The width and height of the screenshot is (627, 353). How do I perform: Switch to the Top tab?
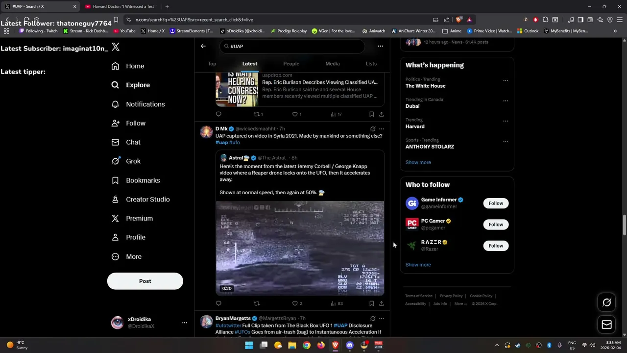(212, 64)
